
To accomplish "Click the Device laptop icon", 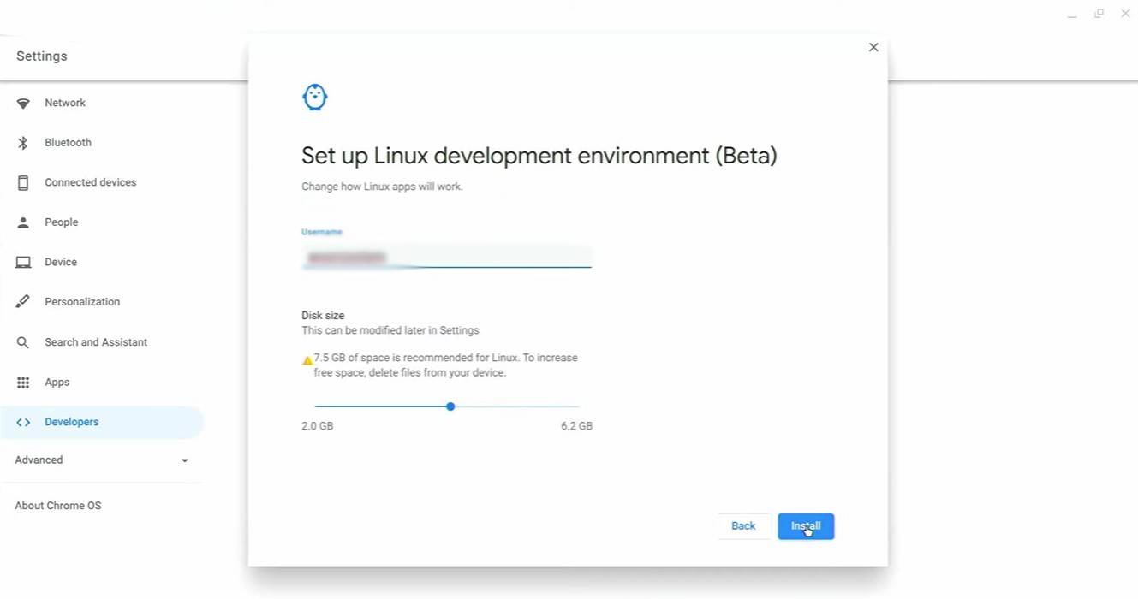I will [x=23, y=263].
